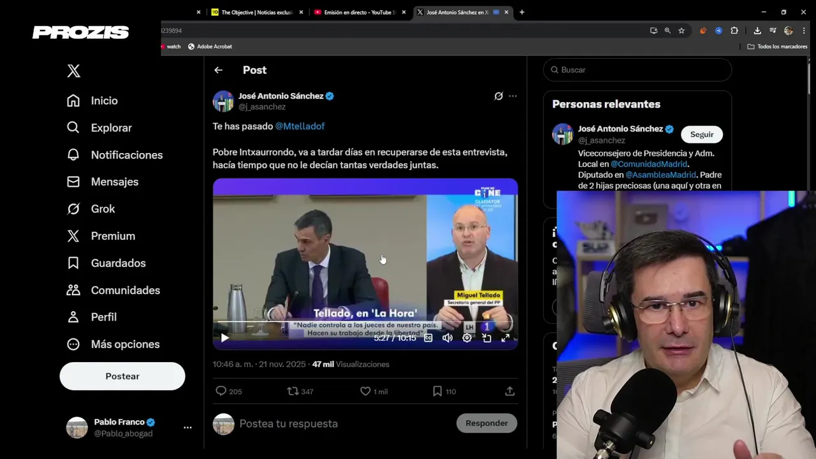Image resolution: width=816 pixels, height=459 pixels.
Task: Click the share icon on post
Action: [x=510, y=391]
